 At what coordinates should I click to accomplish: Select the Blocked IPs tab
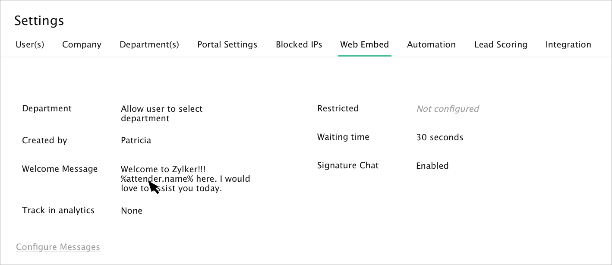(x=299, y=44)
